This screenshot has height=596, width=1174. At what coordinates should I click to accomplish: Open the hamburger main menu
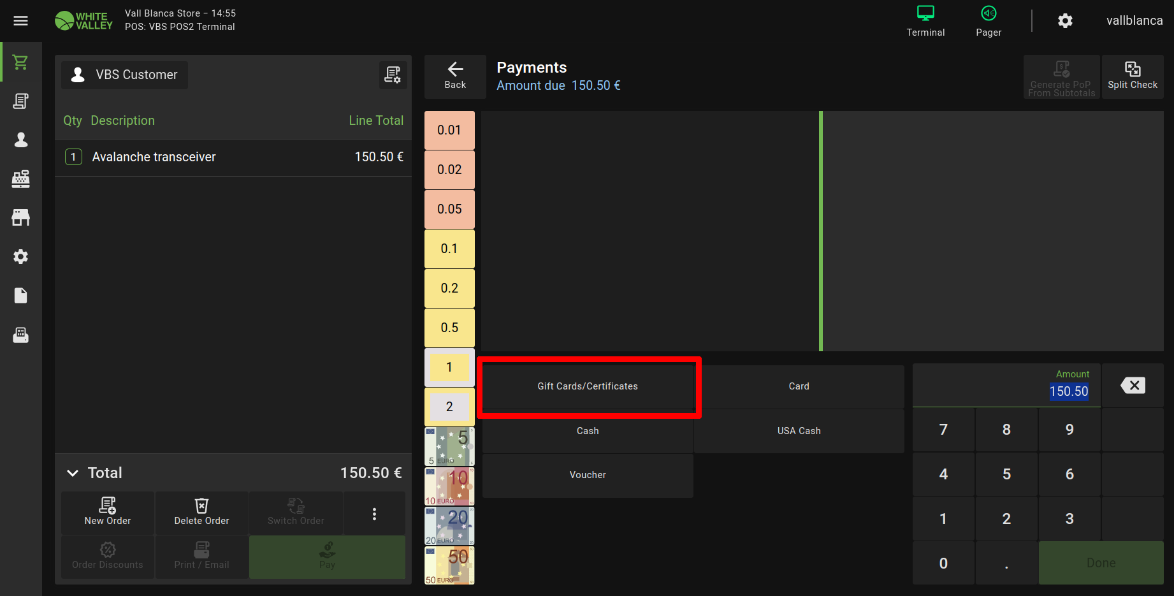pyautogui.click(x=20, y=21)
